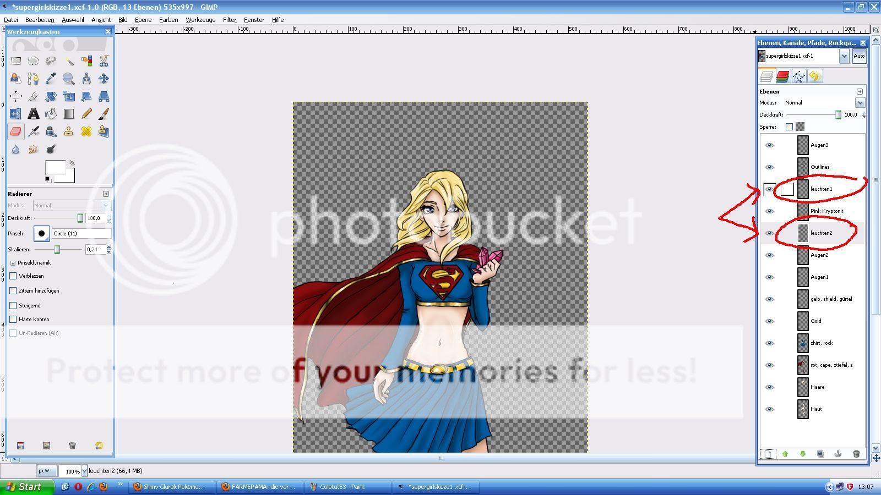Enable the Zittern hinzufügen checkbox
The height and width of the screenshot is (495, 881).
click(13, 290)
